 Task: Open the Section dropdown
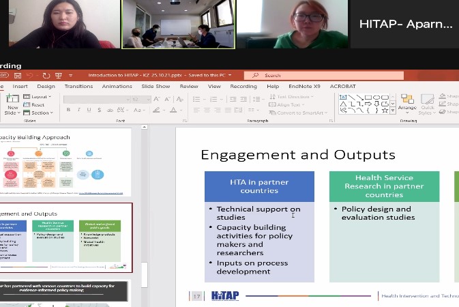pyautogui.click(x=40, y=113)
